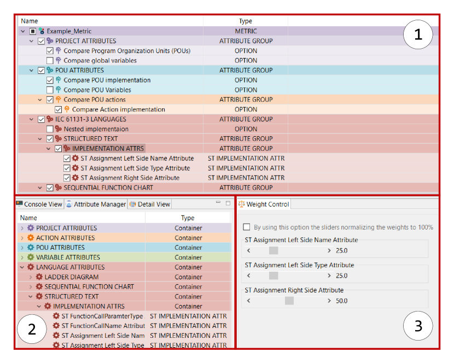454x363 pixels.
Task: Click the teal POU ATTRIBUTES group icon in metric tree
Action: [50, 70]
